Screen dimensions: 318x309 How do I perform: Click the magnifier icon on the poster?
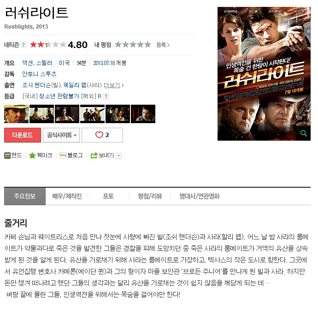point(303,133)
